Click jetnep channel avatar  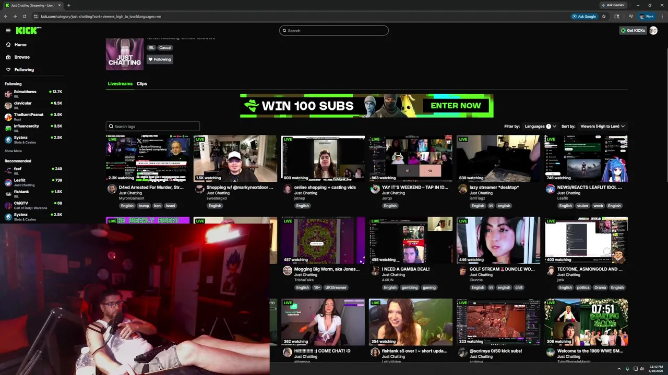pos(287,189)
